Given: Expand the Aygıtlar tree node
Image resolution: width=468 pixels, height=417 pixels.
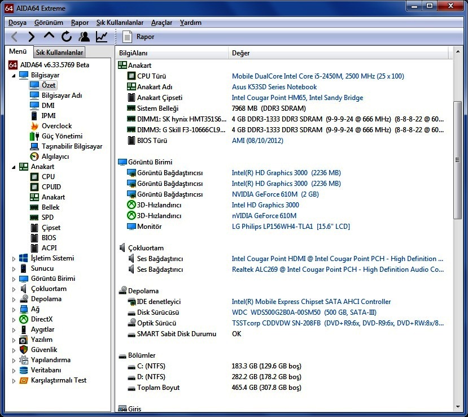Looking at the screenshot, I should click(14, 330).
